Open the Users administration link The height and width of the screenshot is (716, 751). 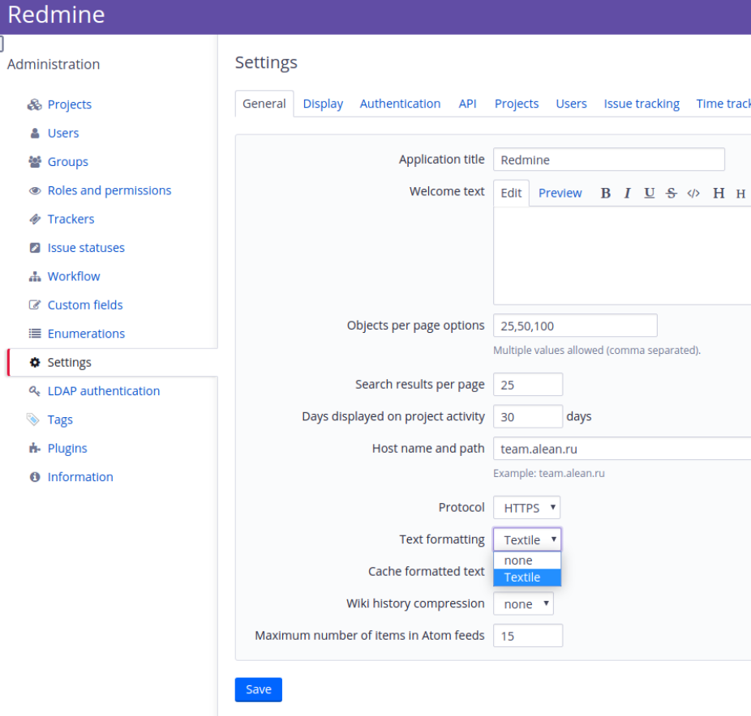[63, 134]
